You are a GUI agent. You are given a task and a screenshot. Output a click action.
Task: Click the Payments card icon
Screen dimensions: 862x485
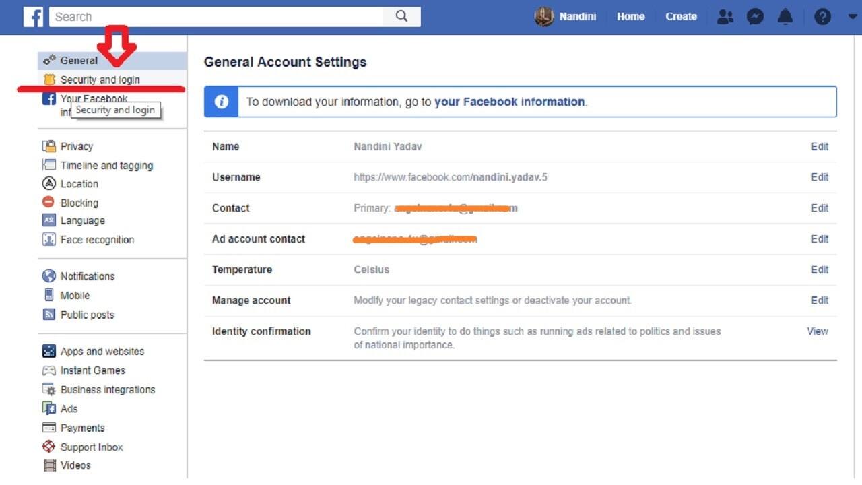[x=49, y=428]
